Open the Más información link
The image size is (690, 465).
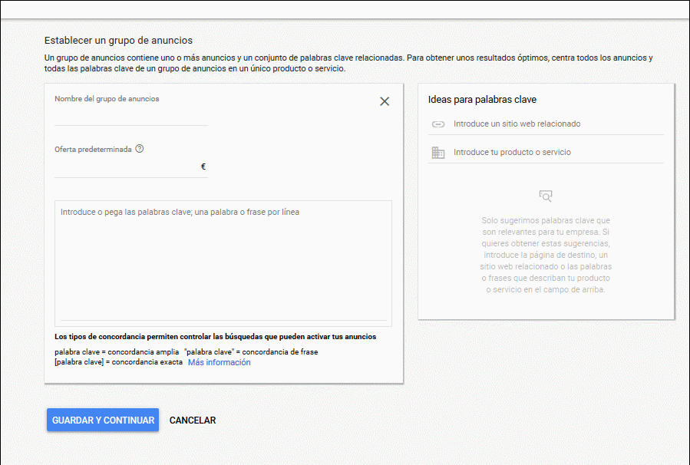pyautogui.click(x=220, y=362)
